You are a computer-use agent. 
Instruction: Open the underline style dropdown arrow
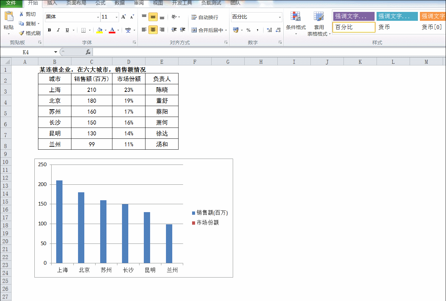(x=73, y=30)
